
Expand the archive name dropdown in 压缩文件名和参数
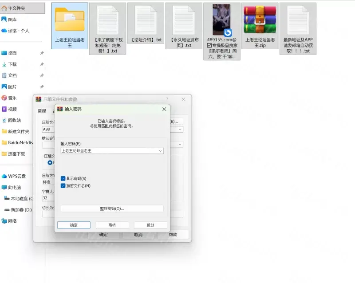click(180, 129)
